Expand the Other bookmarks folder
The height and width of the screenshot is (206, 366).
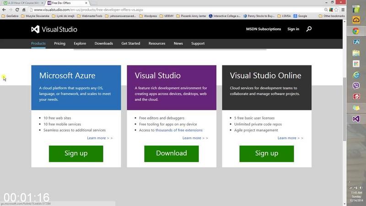tap(331, 16)
